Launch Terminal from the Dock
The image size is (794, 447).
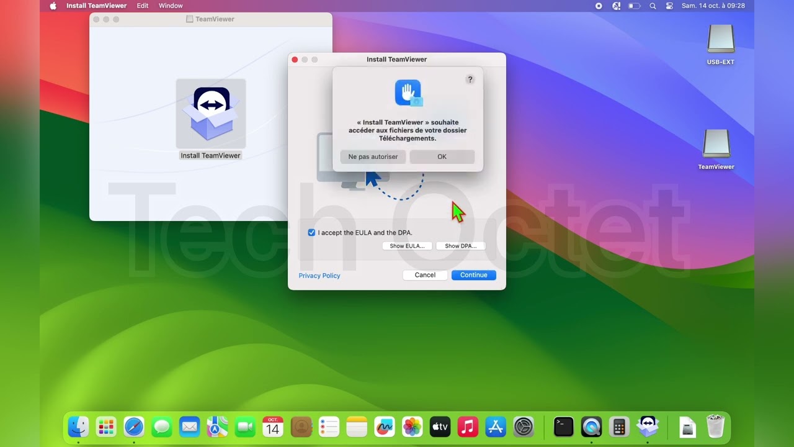(563, 427)
